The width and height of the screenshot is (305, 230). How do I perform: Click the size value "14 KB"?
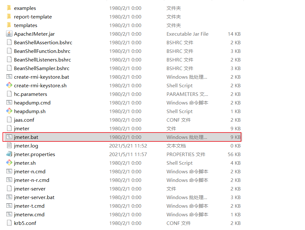(234, 34)
